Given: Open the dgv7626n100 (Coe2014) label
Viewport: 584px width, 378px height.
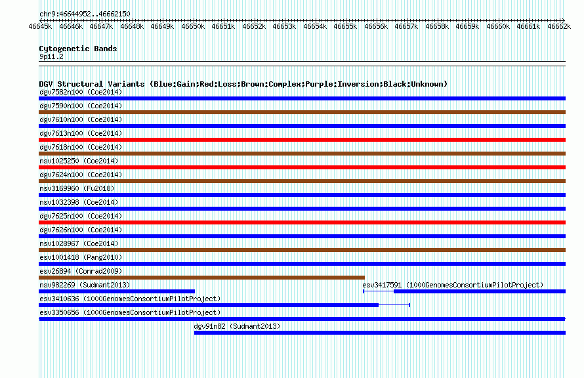Looking at the screenshot, I should tap(81, 230).
